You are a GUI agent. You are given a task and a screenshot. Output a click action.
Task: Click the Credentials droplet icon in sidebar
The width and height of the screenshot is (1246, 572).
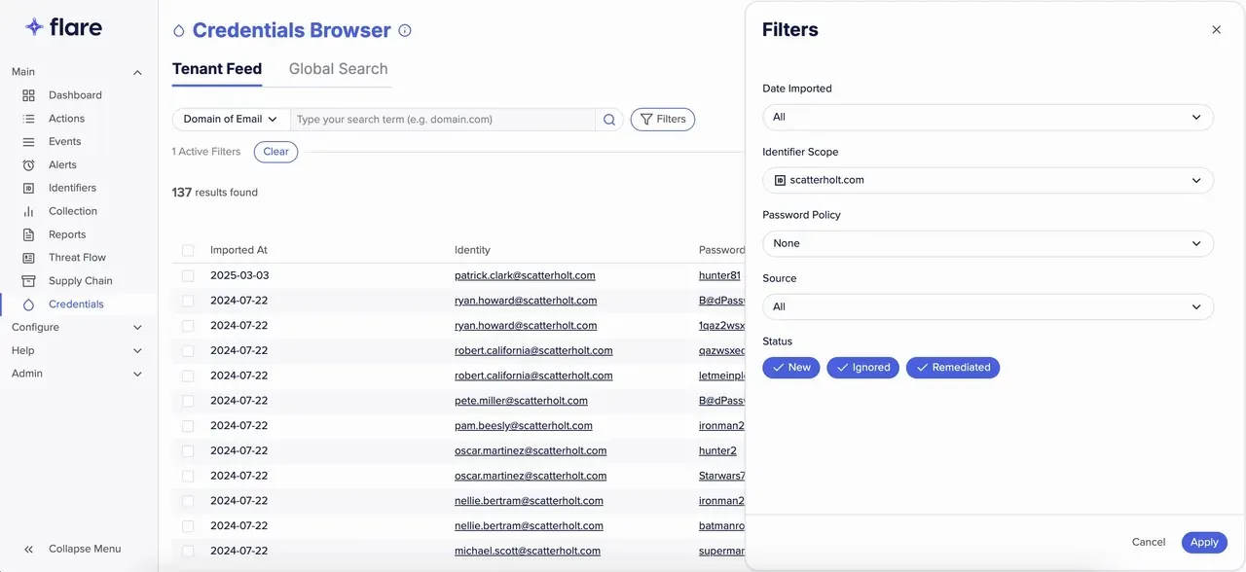[x=28, y=304]
